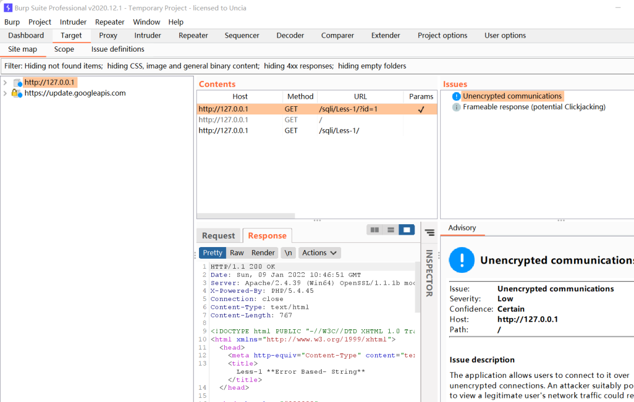Open the Comparer tab

[x=338, y=36]
